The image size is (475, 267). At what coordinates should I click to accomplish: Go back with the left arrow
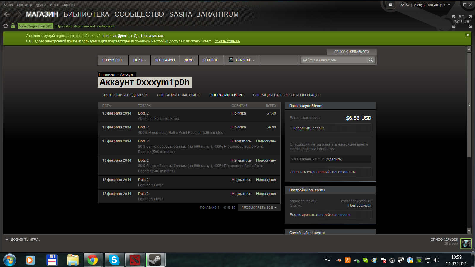coord(7,14)
